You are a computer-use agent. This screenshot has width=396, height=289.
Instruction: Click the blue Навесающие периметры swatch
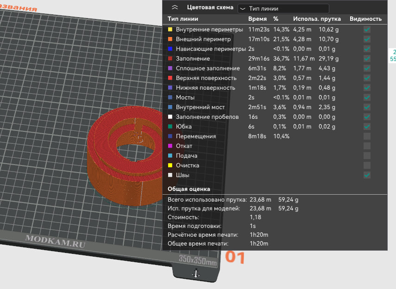170,49
